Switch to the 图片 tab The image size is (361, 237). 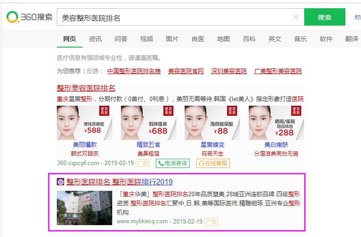[172, 39]
